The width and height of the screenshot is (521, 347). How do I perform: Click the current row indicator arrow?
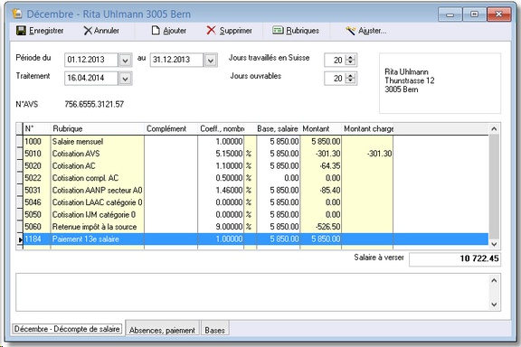(20, 239)
